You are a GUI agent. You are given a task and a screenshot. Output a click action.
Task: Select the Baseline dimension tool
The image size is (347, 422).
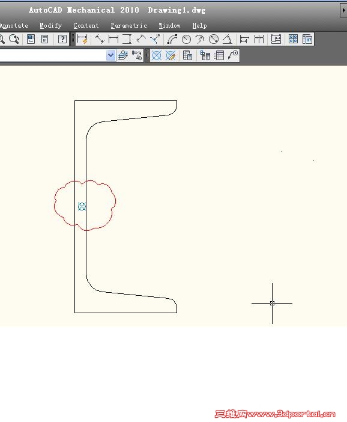click(244, 39)
